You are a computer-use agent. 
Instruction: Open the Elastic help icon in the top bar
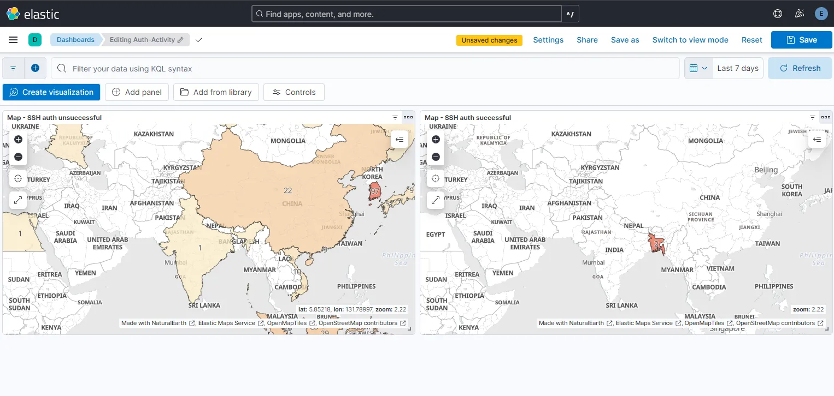777,13
